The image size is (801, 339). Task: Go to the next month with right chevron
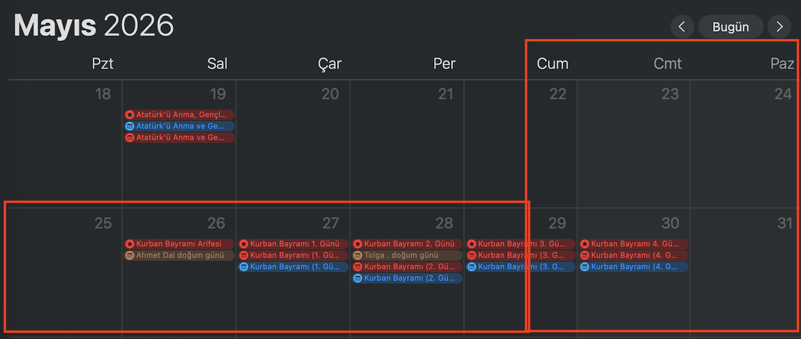(x=779, y=27)
